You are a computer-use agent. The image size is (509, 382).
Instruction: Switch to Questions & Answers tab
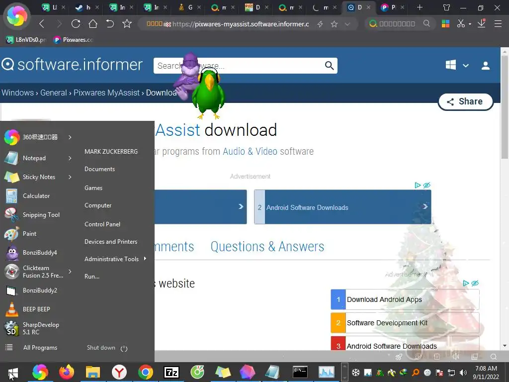click(x=267, y=247)
